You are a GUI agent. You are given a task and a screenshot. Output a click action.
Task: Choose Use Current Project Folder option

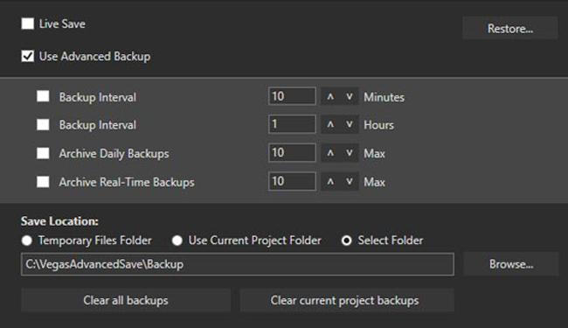coord(177,241)
